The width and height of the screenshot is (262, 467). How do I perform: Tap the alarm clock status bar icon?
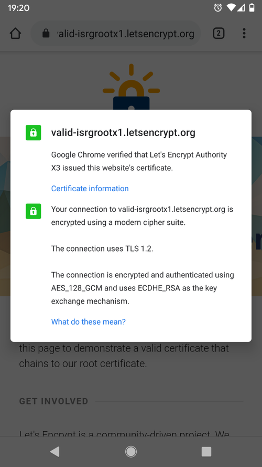click(218, 7)
